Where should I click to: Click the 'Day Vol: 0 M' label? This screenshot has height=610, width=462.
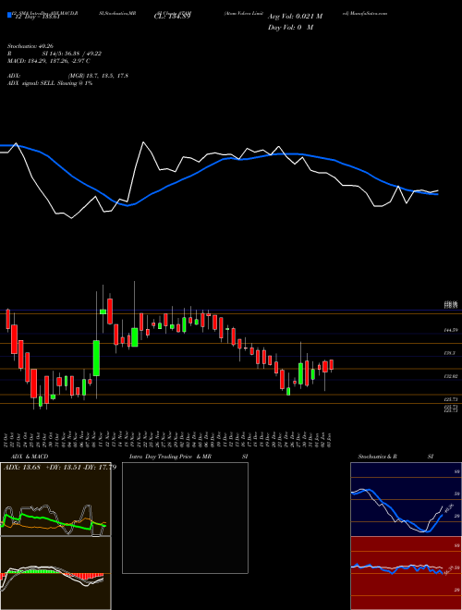pos(290,27)
